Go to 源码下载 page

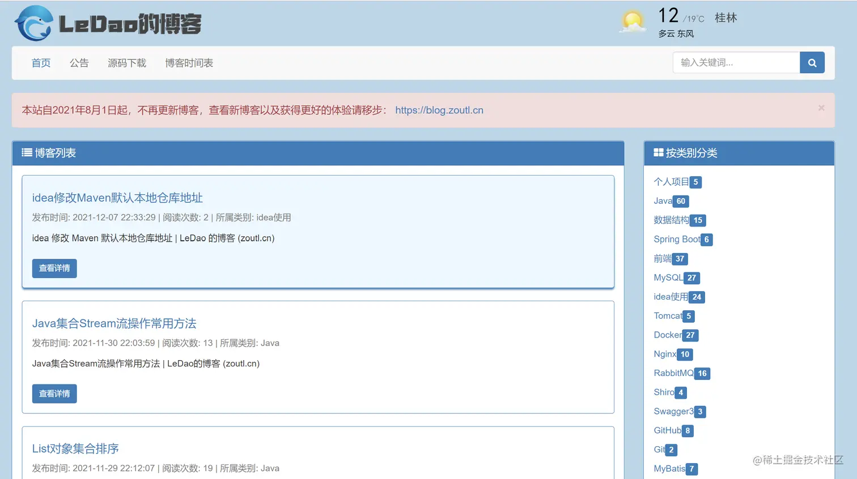point(127,63)
